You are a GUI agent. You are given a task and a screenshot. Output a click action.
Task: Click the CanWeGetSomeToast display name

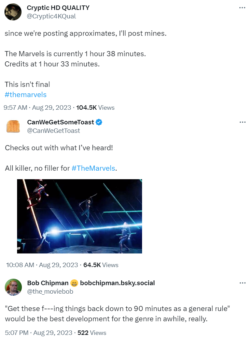[x=60, y=122]
